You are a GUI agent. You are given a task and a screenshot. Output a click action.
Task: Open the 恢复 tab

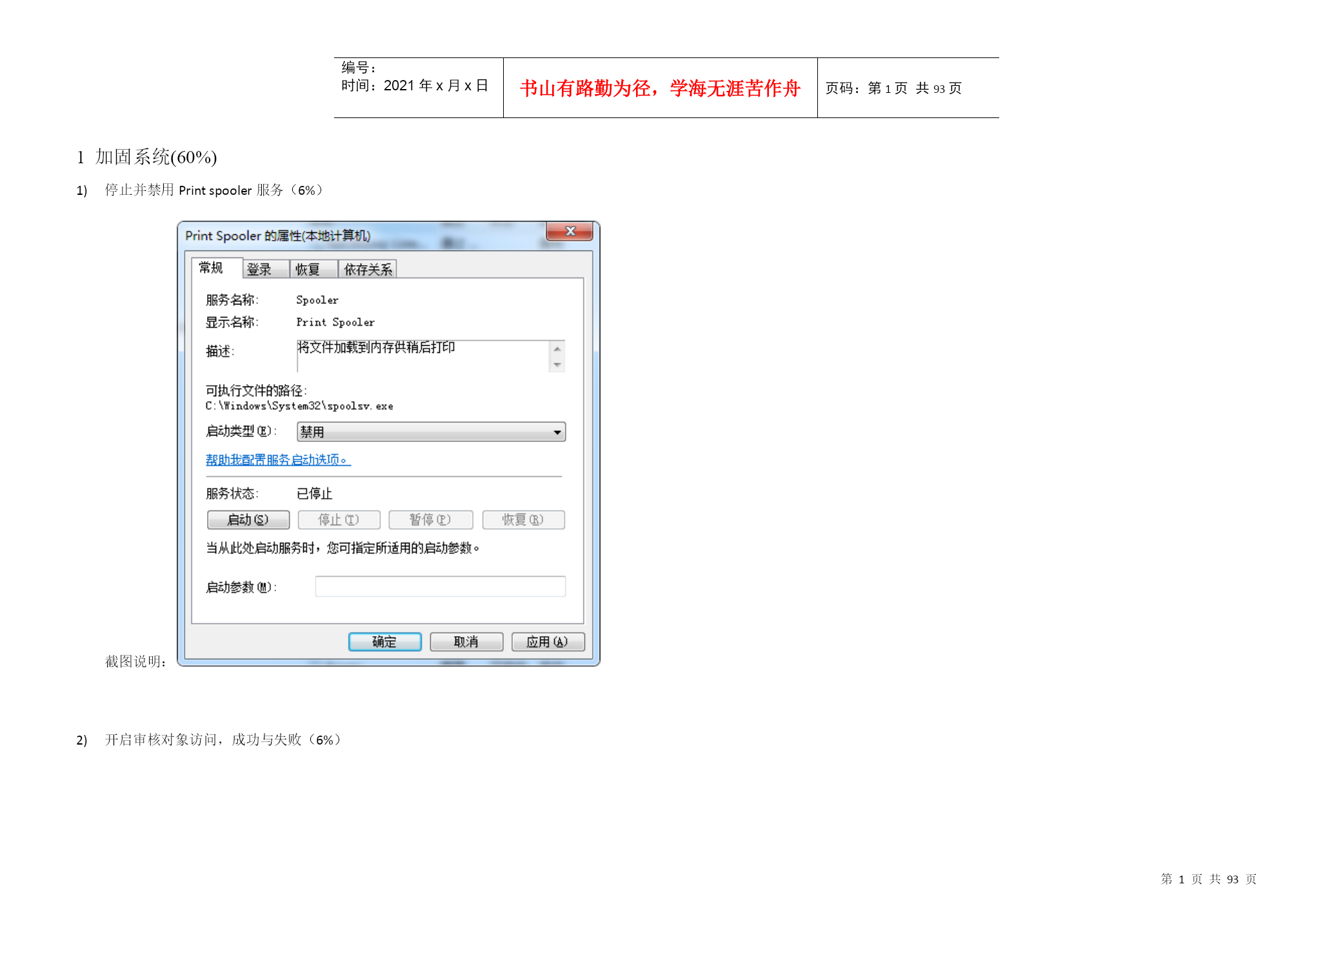[x=314, y=269]
